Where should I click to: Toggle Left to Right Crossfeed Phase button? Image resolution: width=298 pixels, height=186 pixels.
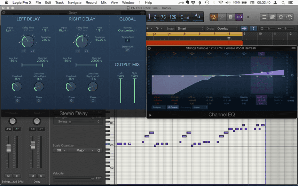pyautogui.click(x=39, y=100)
